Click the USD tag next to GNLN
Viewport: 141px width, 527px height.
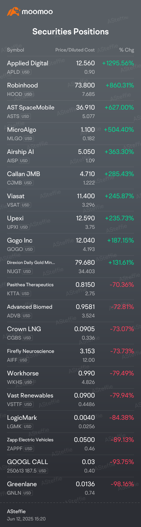[x=27, y=493]
